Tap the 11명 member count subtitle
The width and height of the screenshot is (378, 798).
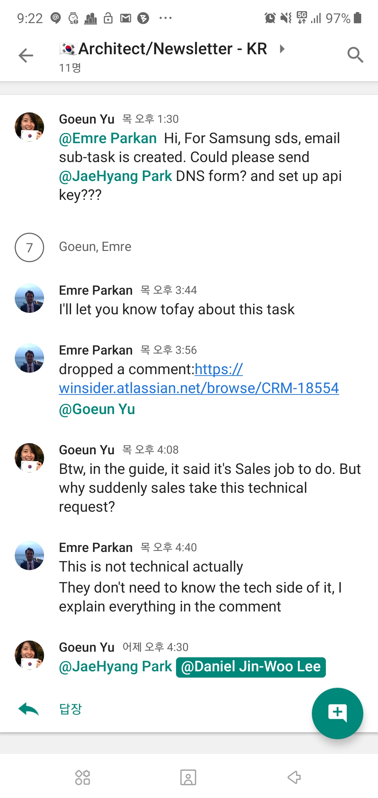(x=70, y=68)
